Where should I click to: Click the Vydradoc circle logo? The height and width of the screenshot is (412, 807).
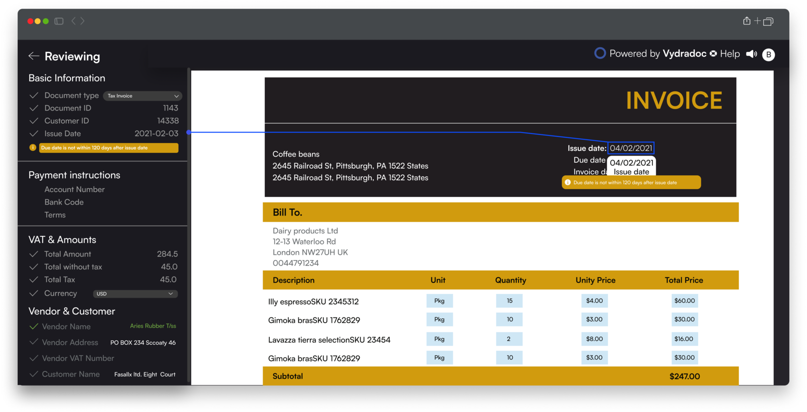pos(600,53)
